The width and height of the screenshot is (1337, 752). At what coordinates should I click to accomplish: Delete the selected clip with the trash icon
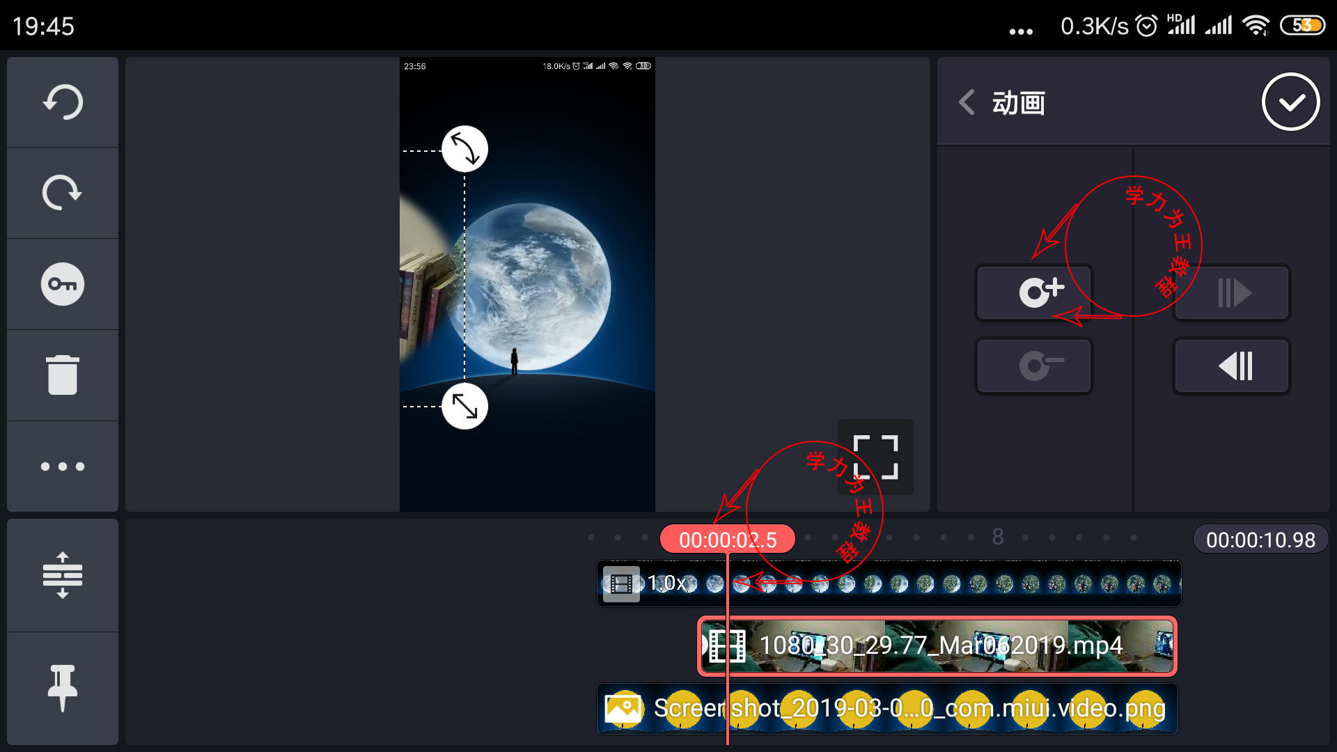(63, 375)
